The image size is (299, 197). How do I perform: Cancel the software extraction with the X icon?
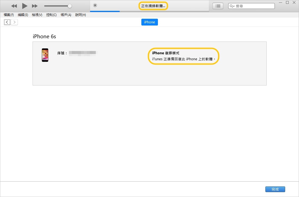point(95,5)
